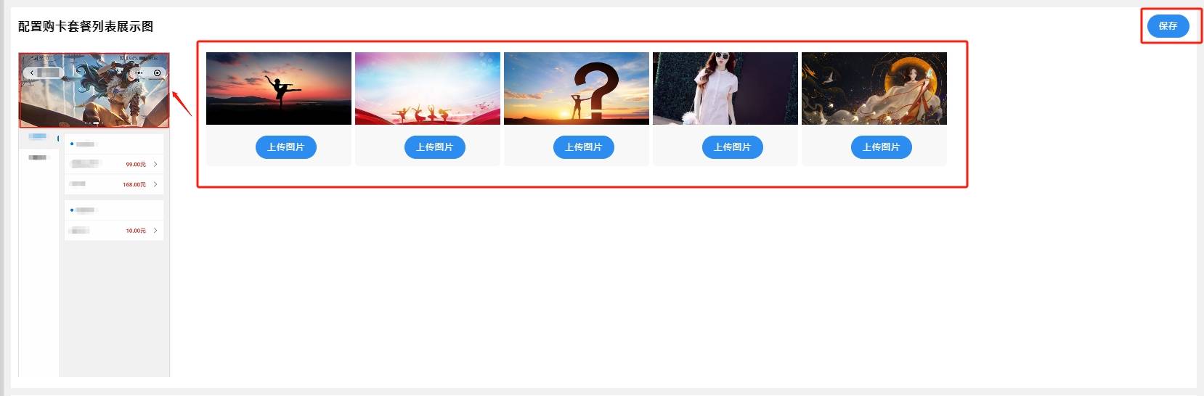Image resolution: width=1204 pixels, height=396 pixels.
Task: Click the preview banner with warrior artwork
Action: 94,90
